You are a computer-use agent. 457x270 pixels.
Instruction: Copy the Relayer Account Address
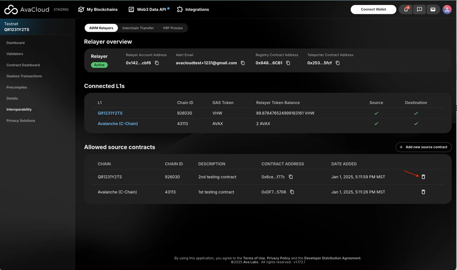157,63
